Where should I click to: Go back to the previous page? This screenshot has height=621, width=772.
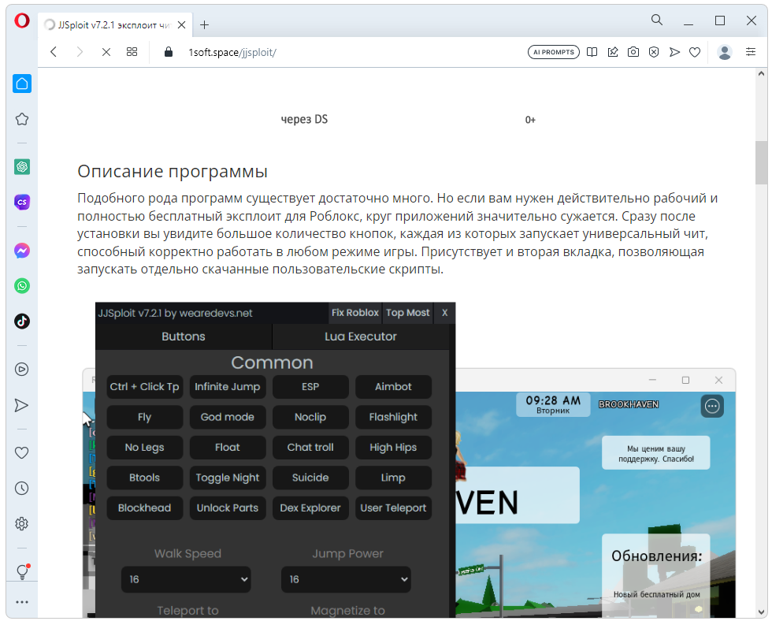point(54,52)
